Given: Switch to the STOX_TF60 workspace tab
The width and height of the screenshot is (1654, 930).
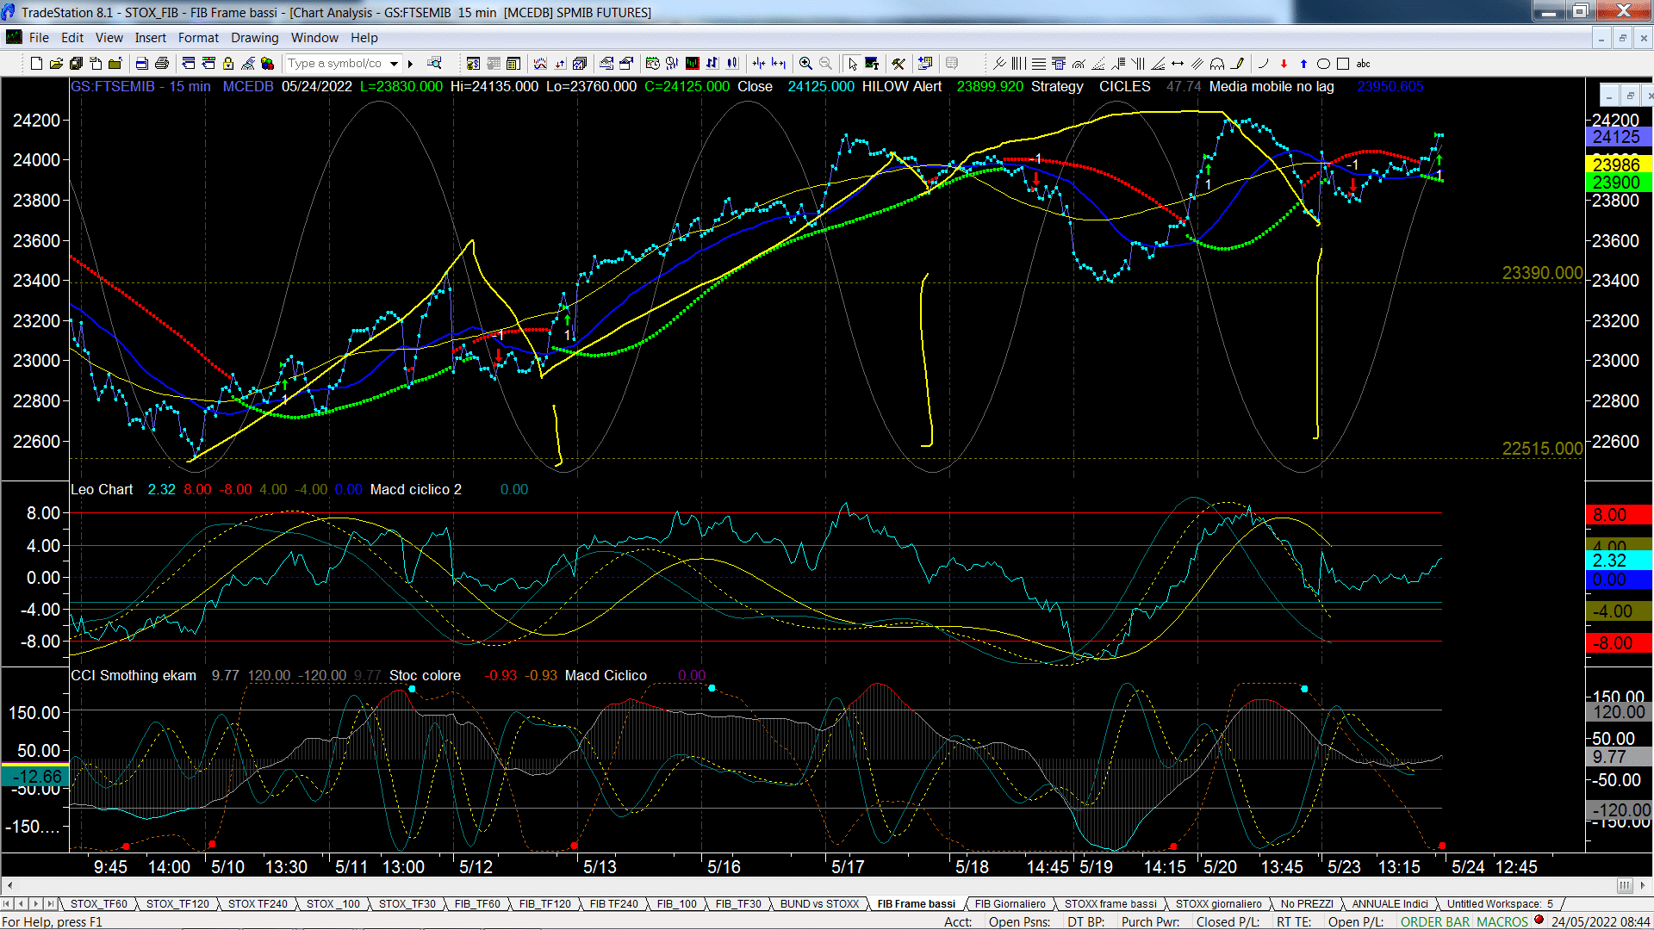Looking at the screenshot, I should click(x=99, y=903).
